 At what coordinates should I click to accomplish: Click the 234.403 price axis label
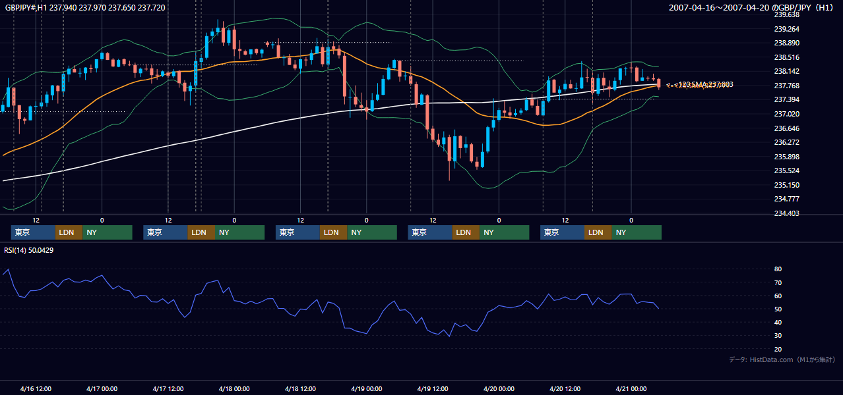click(x=787, y=213)
